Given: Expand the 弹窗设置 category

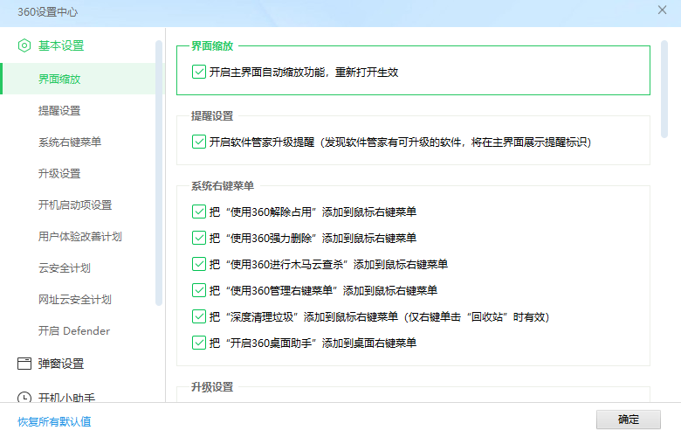Looking at the screenshot, I should (x=61, y=364).
